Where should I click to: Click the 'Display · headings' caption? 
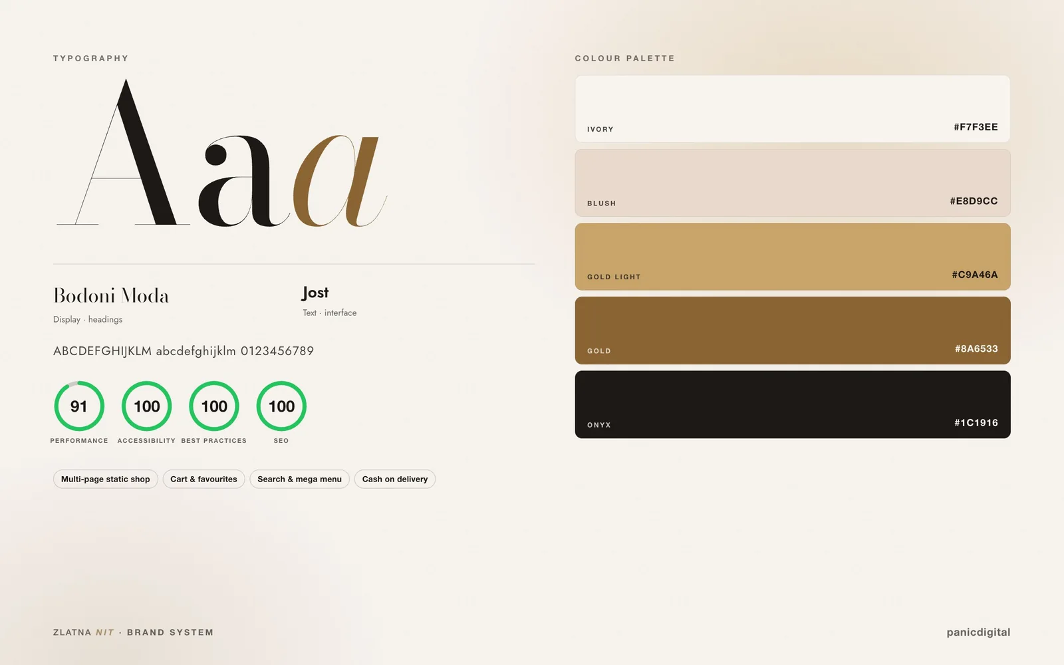(88, 320)
